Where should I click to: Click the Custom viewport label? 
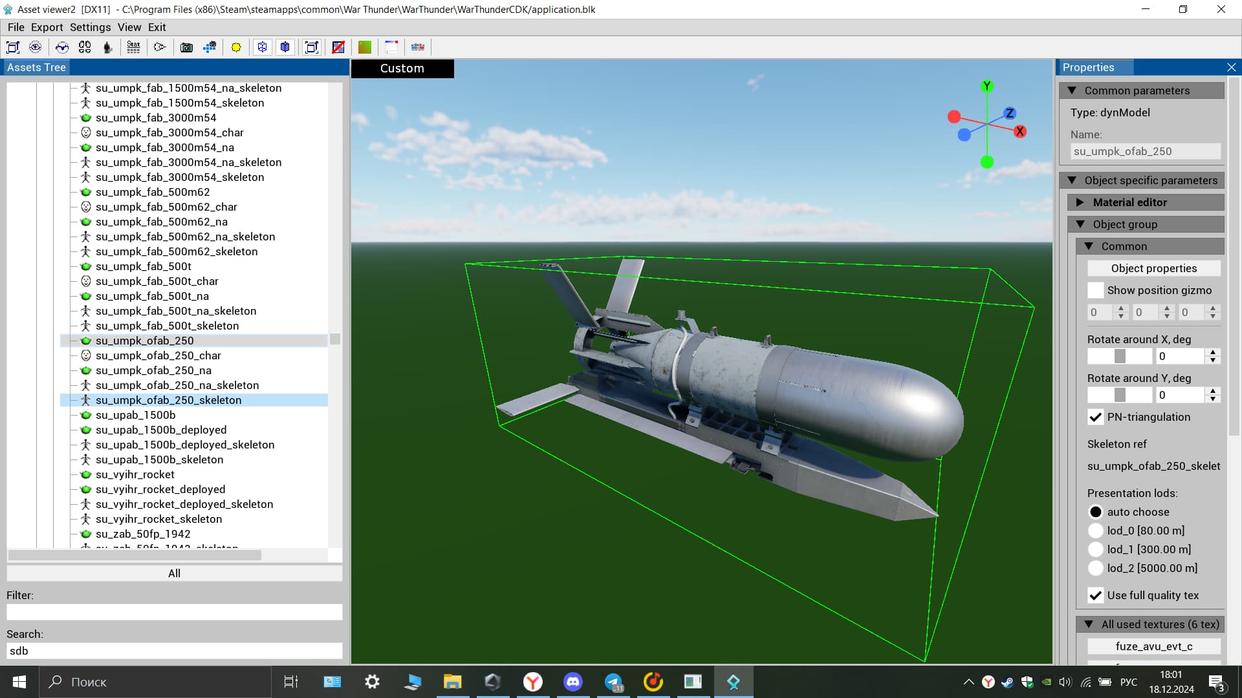[402, 69]
